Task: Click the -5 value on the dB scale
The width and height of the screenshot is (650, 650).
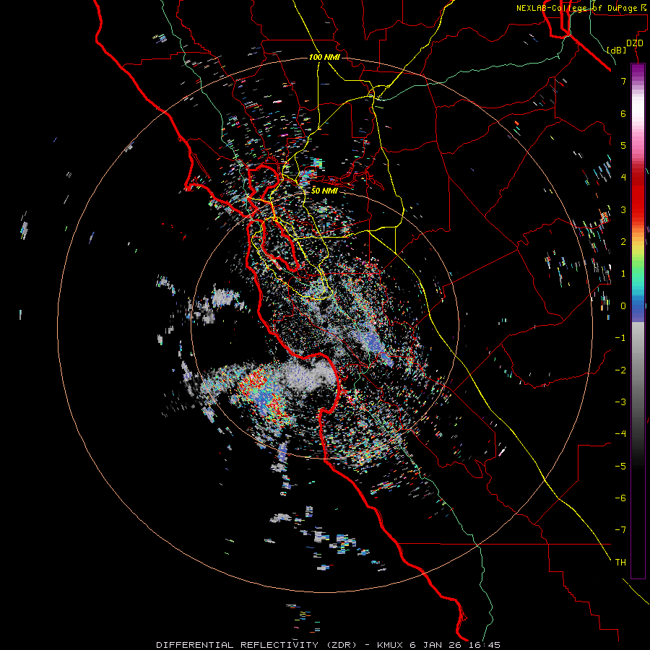Action: 621,467
